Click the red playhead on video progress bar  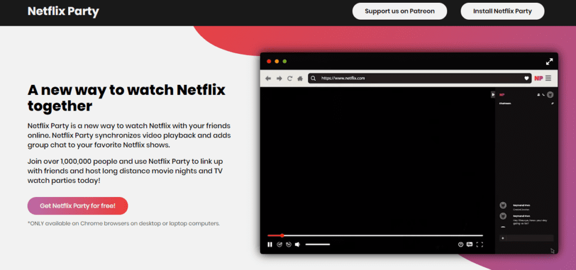tap(282, 236)
